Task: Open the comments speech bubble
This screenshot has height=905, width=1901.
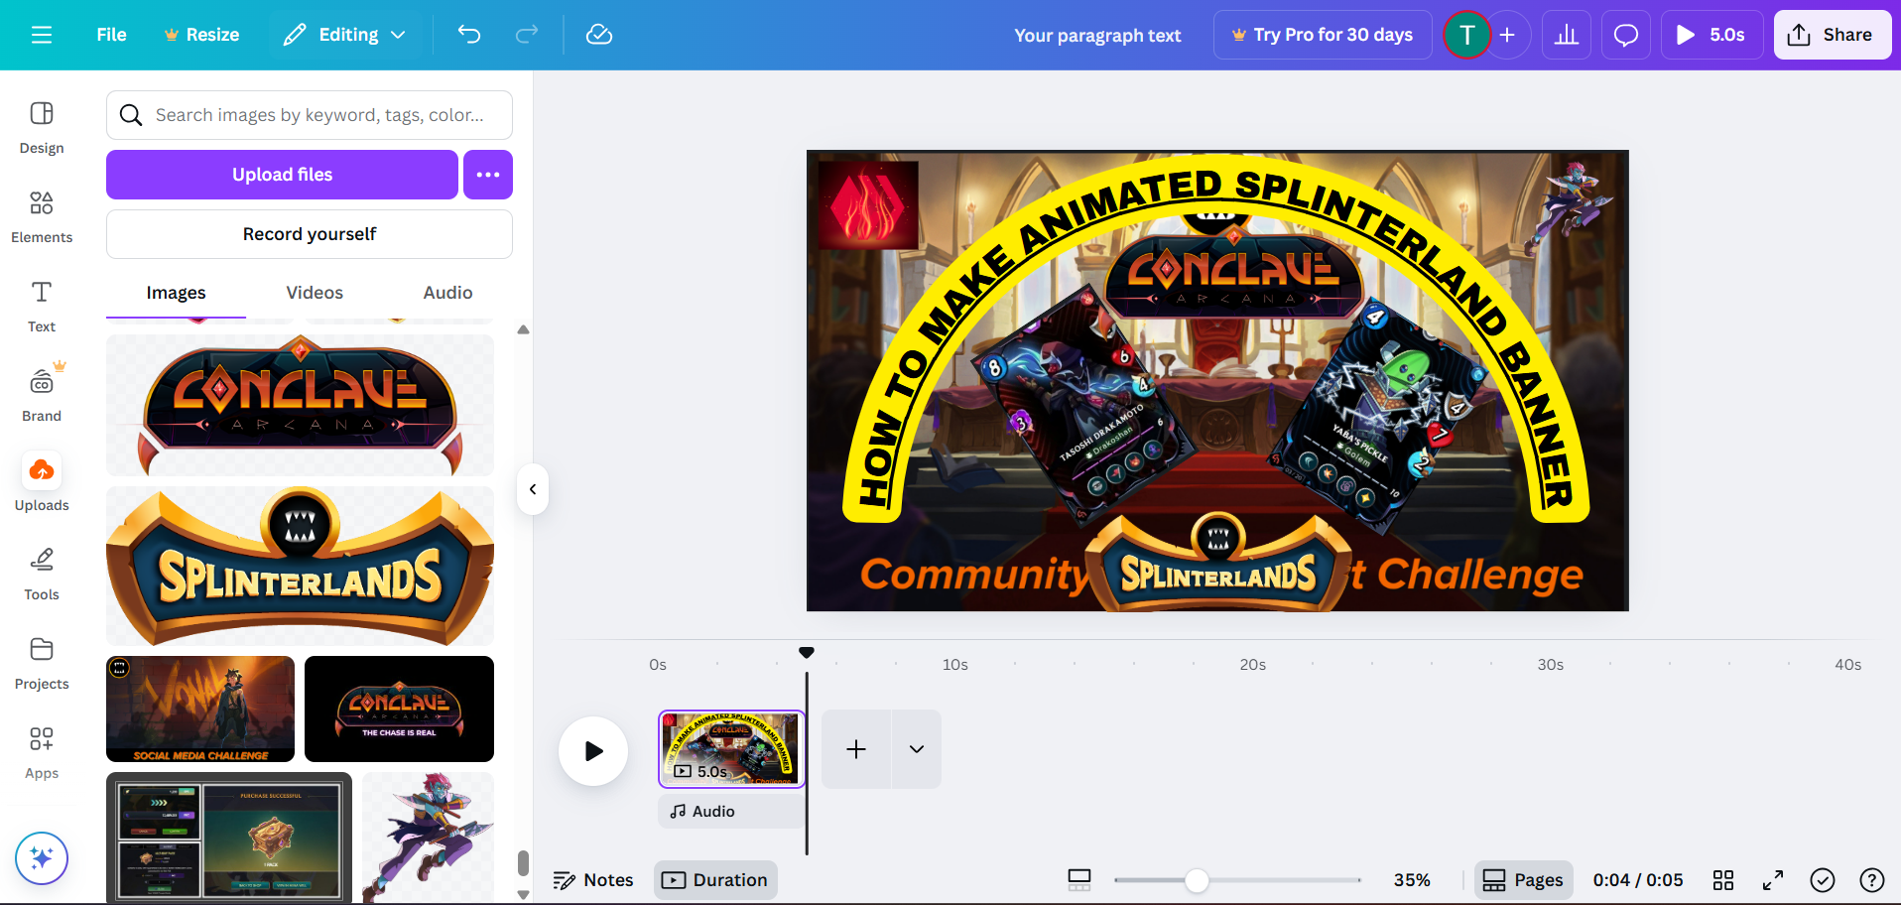Action: 1626,35
